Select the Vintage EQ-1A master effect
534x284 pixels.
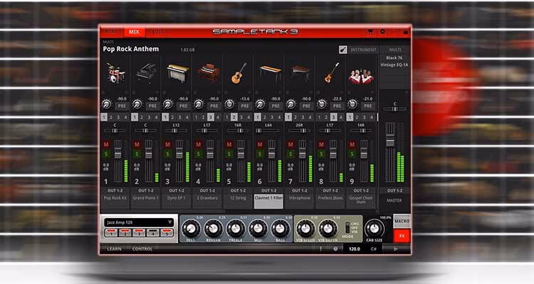point(394,65)
